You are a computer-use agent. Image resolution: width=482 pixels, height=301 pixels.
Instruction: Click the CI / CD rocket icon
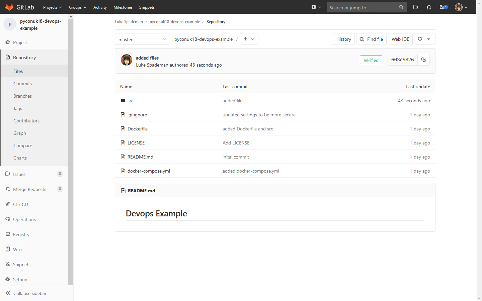[x=8, y=204]
